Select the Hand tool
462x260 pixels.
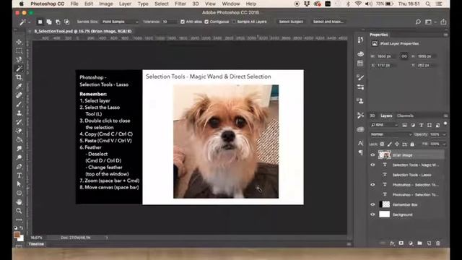click(19, 202)
